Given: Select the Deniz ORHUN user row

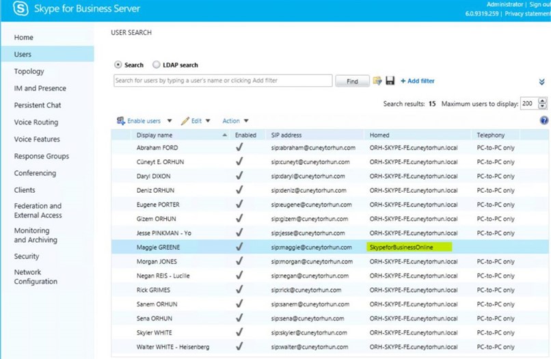Looking at the screenshot, I should coord(330,190).
